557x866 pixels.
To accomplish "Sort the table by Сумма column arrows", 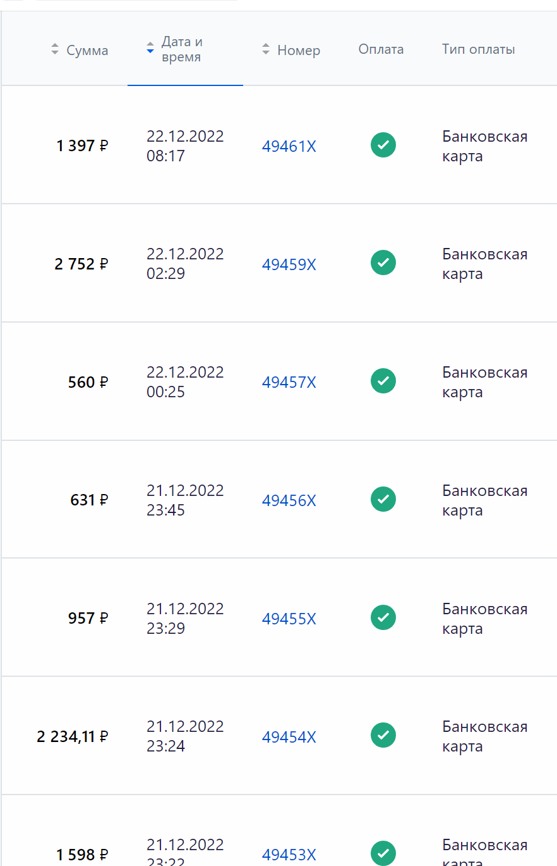I will pos(55,49).
